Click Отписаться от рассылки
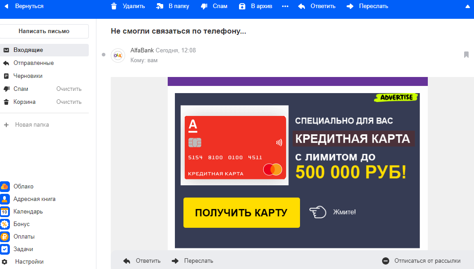Image resolution: width=474 pixels, height=269 pixels. 421,261
